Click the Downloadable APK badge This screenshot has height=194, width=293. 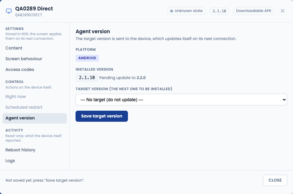[254, 11]
